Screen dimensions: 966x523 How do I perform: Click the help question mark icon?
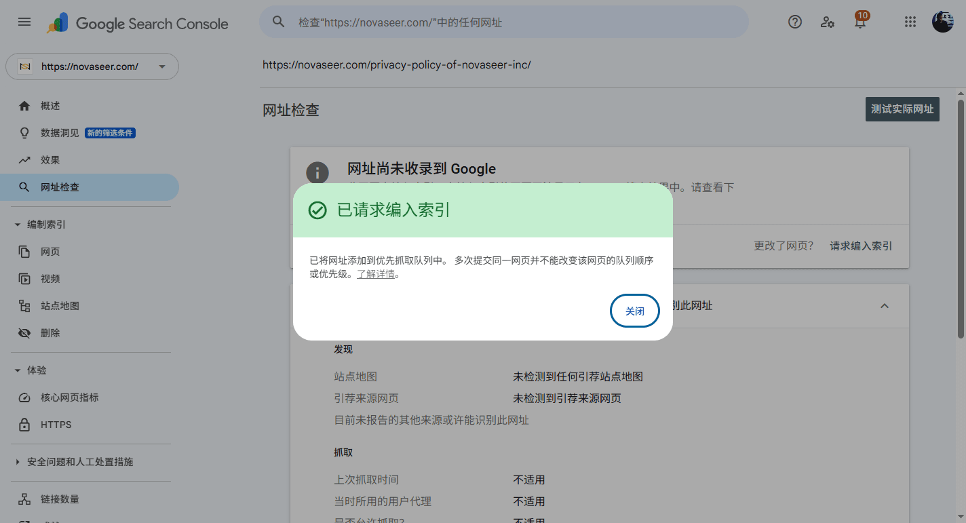pyautogui.click(x=795, y=22)
